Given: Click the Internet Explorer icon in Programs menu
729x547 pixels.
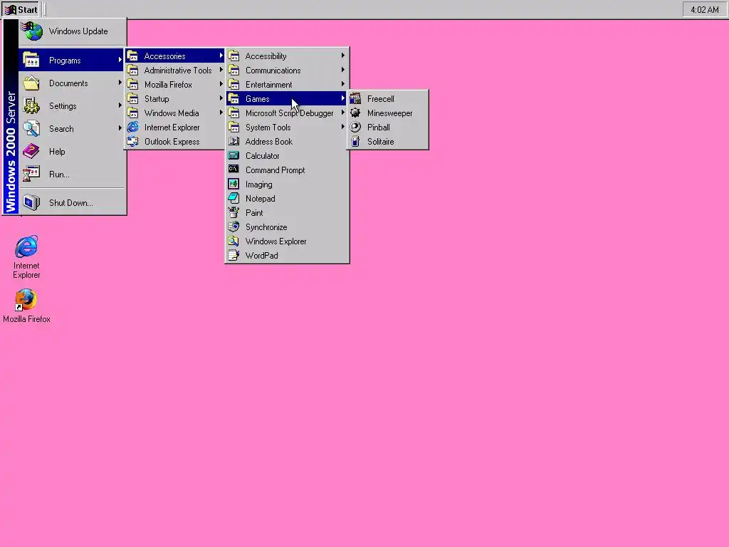Looking at the screenshot, I should pyautogui.click(x=132, y=127).
